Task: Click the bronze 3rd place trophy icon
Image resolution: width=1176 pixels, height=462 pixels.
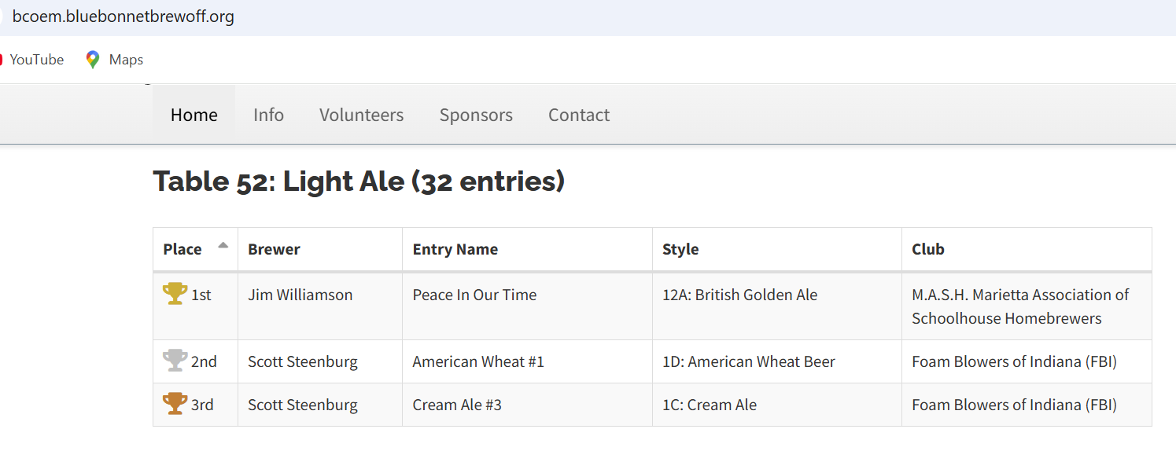Action: (x=175, y=404)
